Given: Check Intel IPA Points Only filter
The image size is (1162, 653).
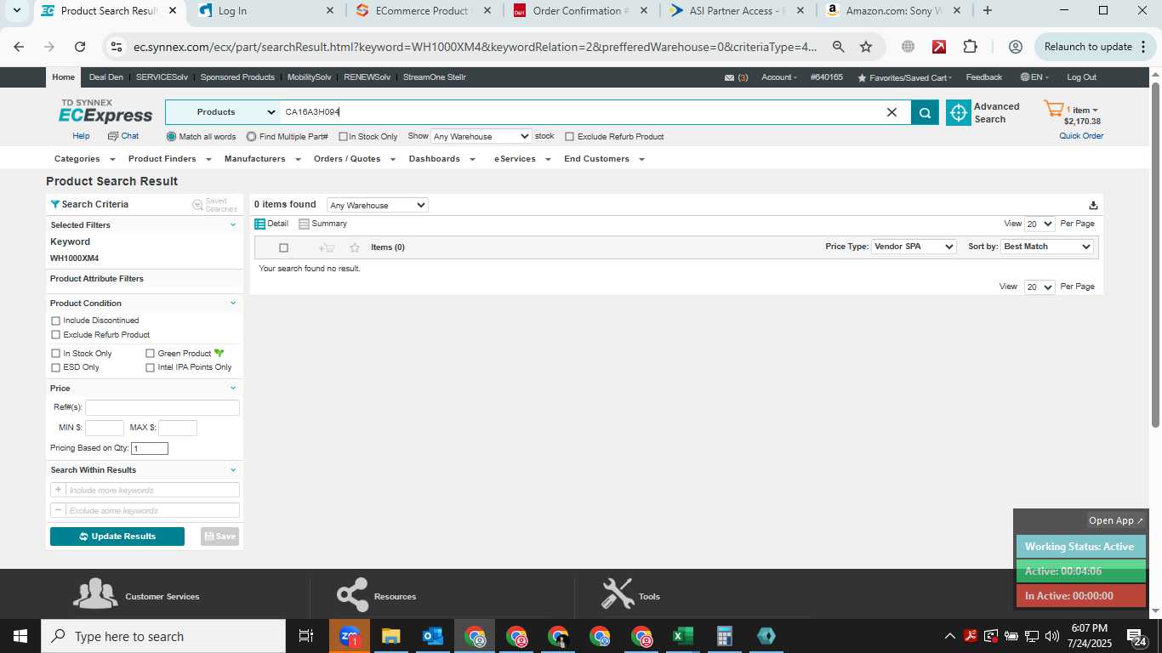Looking at the screenshot, I should click(151, 368).
